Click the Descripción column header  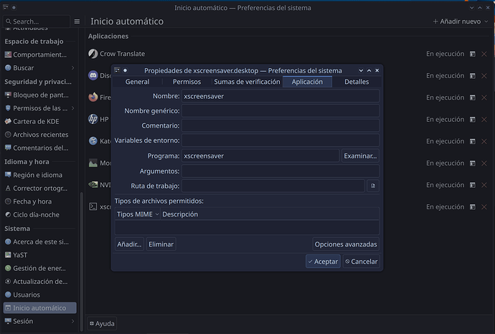(x=270, y=214)
